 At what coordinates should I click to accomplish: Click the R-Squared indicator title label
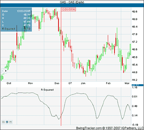47,90
